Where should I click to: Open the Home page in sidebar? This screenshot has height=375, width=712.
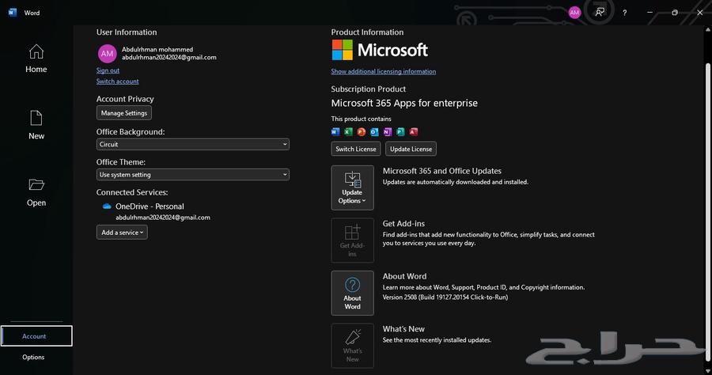click(x=36, y=59)
